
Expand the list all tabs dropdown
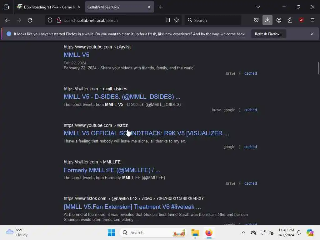click(258, 7)
